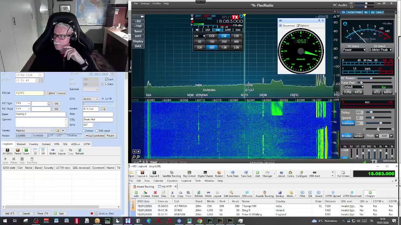
Task: Run logbook Backup
Action: coord(280,194)
